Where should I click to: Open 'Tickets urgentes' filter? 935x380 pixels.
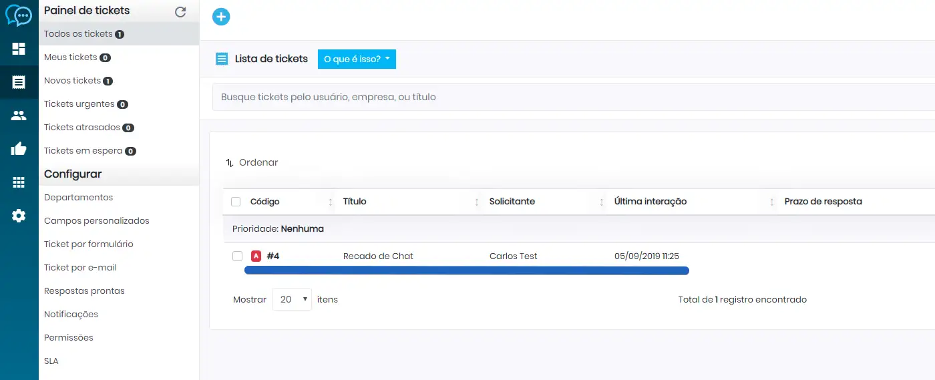[79, 104]
